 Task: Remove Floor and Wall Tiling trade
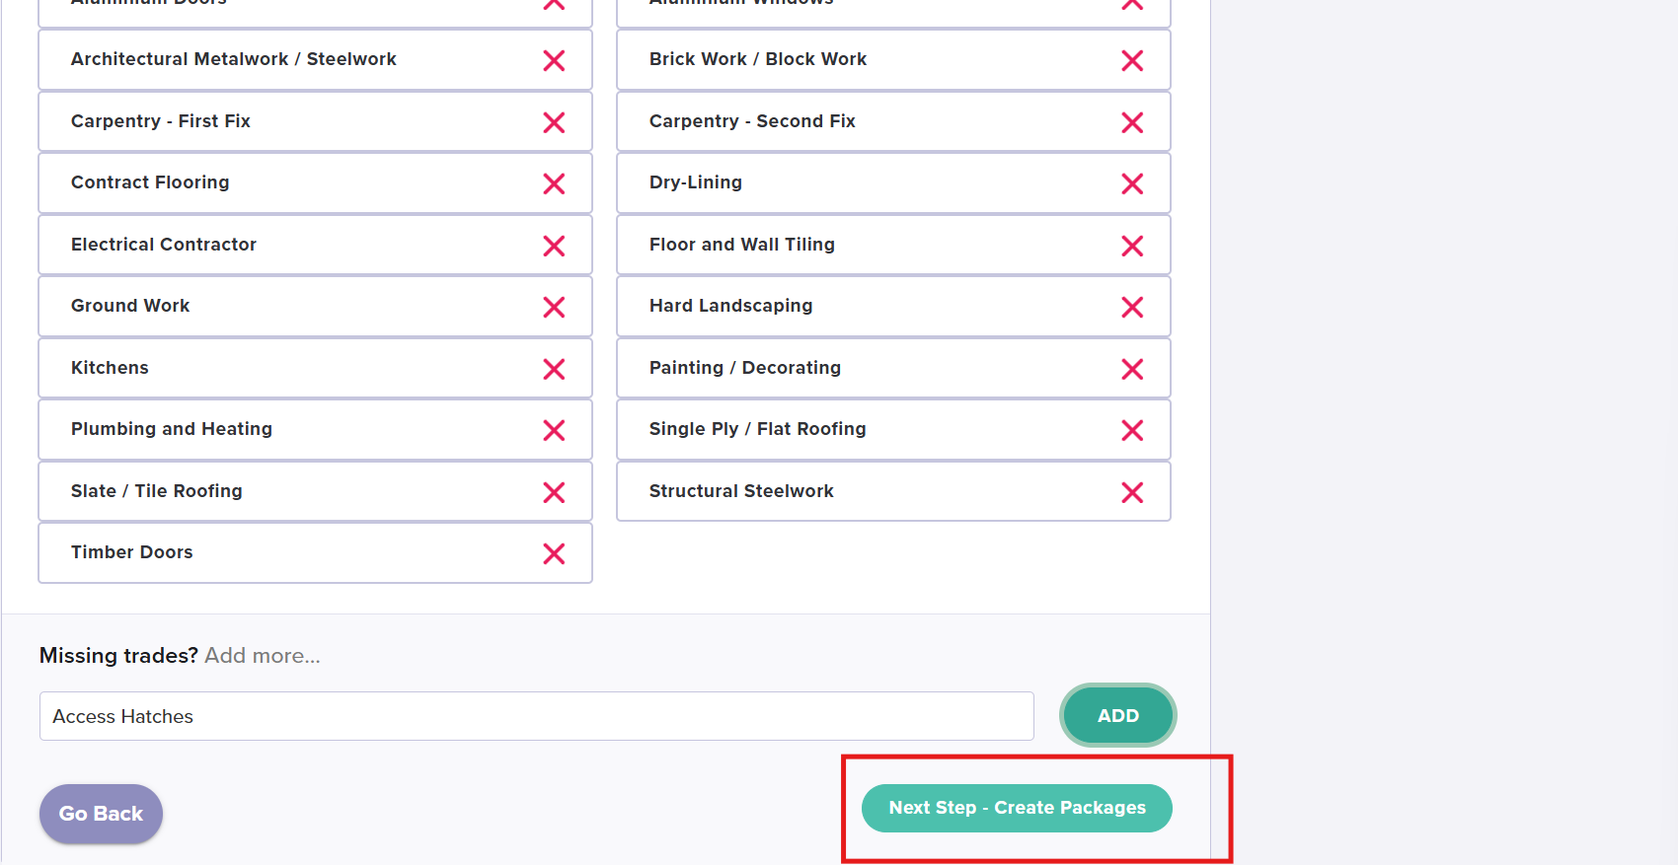click(1132, 246)
